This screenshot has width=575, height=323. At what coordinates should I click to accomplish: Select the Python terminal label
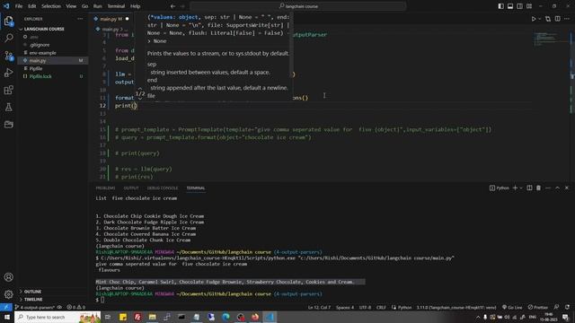[500, 188]
